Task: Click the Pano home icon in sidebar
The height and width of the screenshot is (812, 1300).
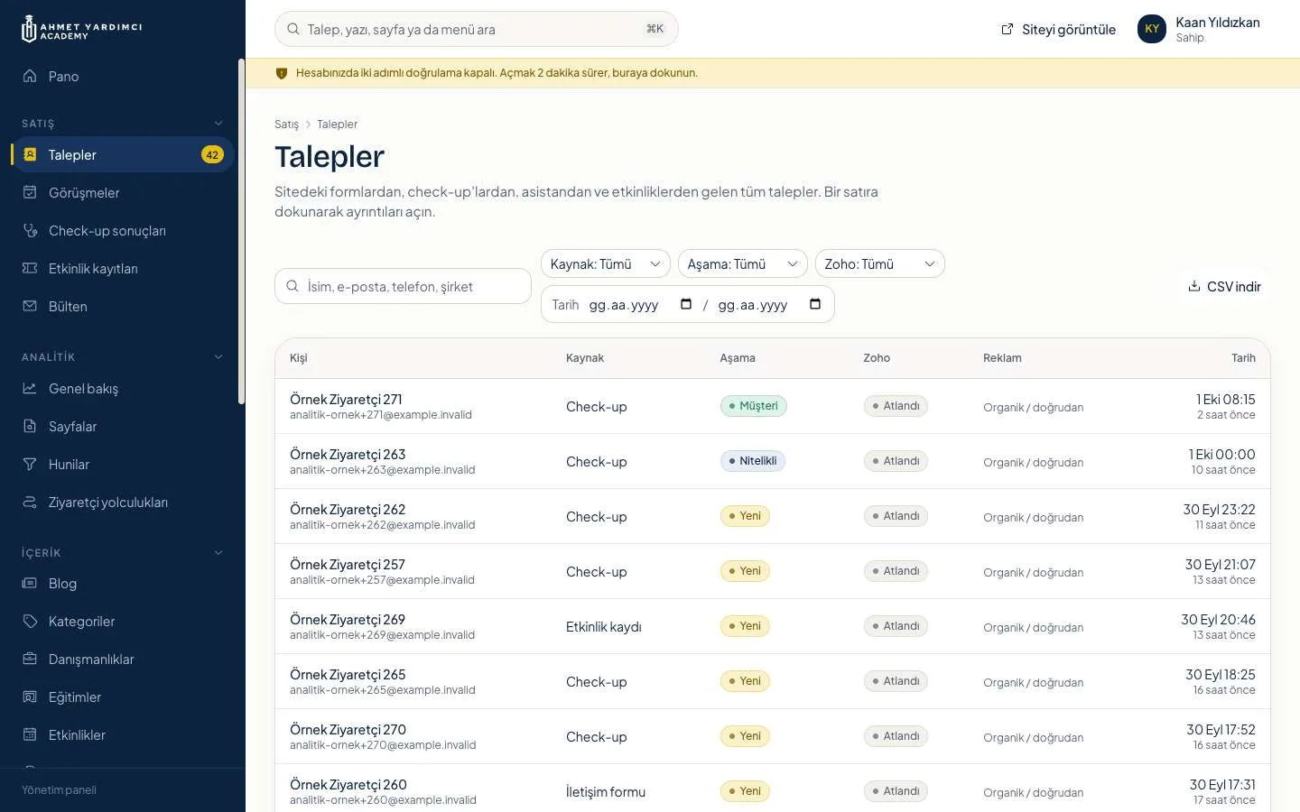Action: coord(30,77)
